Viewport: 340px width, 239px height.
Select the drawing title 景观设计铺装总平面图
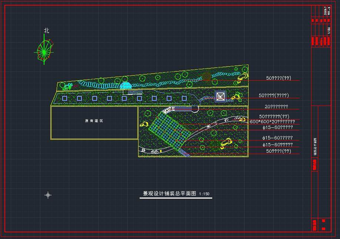[x=170, y=193]
